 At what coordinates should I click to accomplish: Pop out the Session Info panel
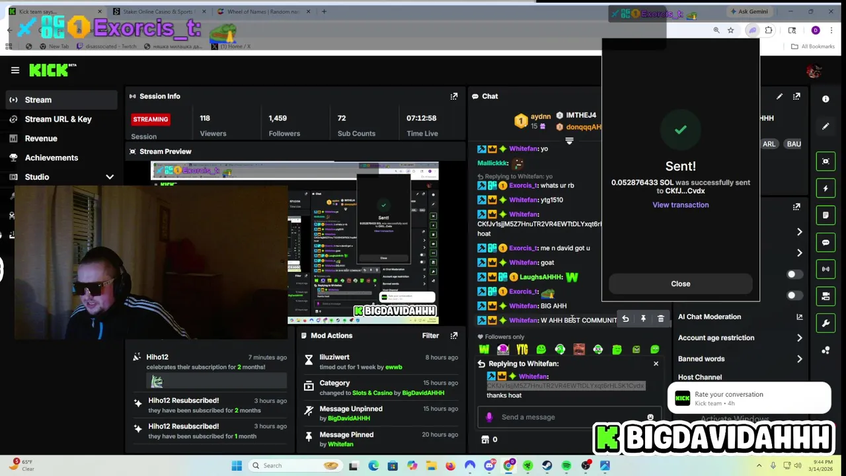[453, 97]
